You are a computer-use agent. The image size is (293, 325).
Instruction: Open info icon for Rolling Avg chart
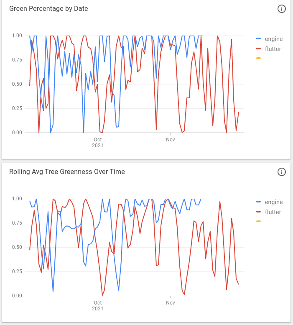coord(281,172)
